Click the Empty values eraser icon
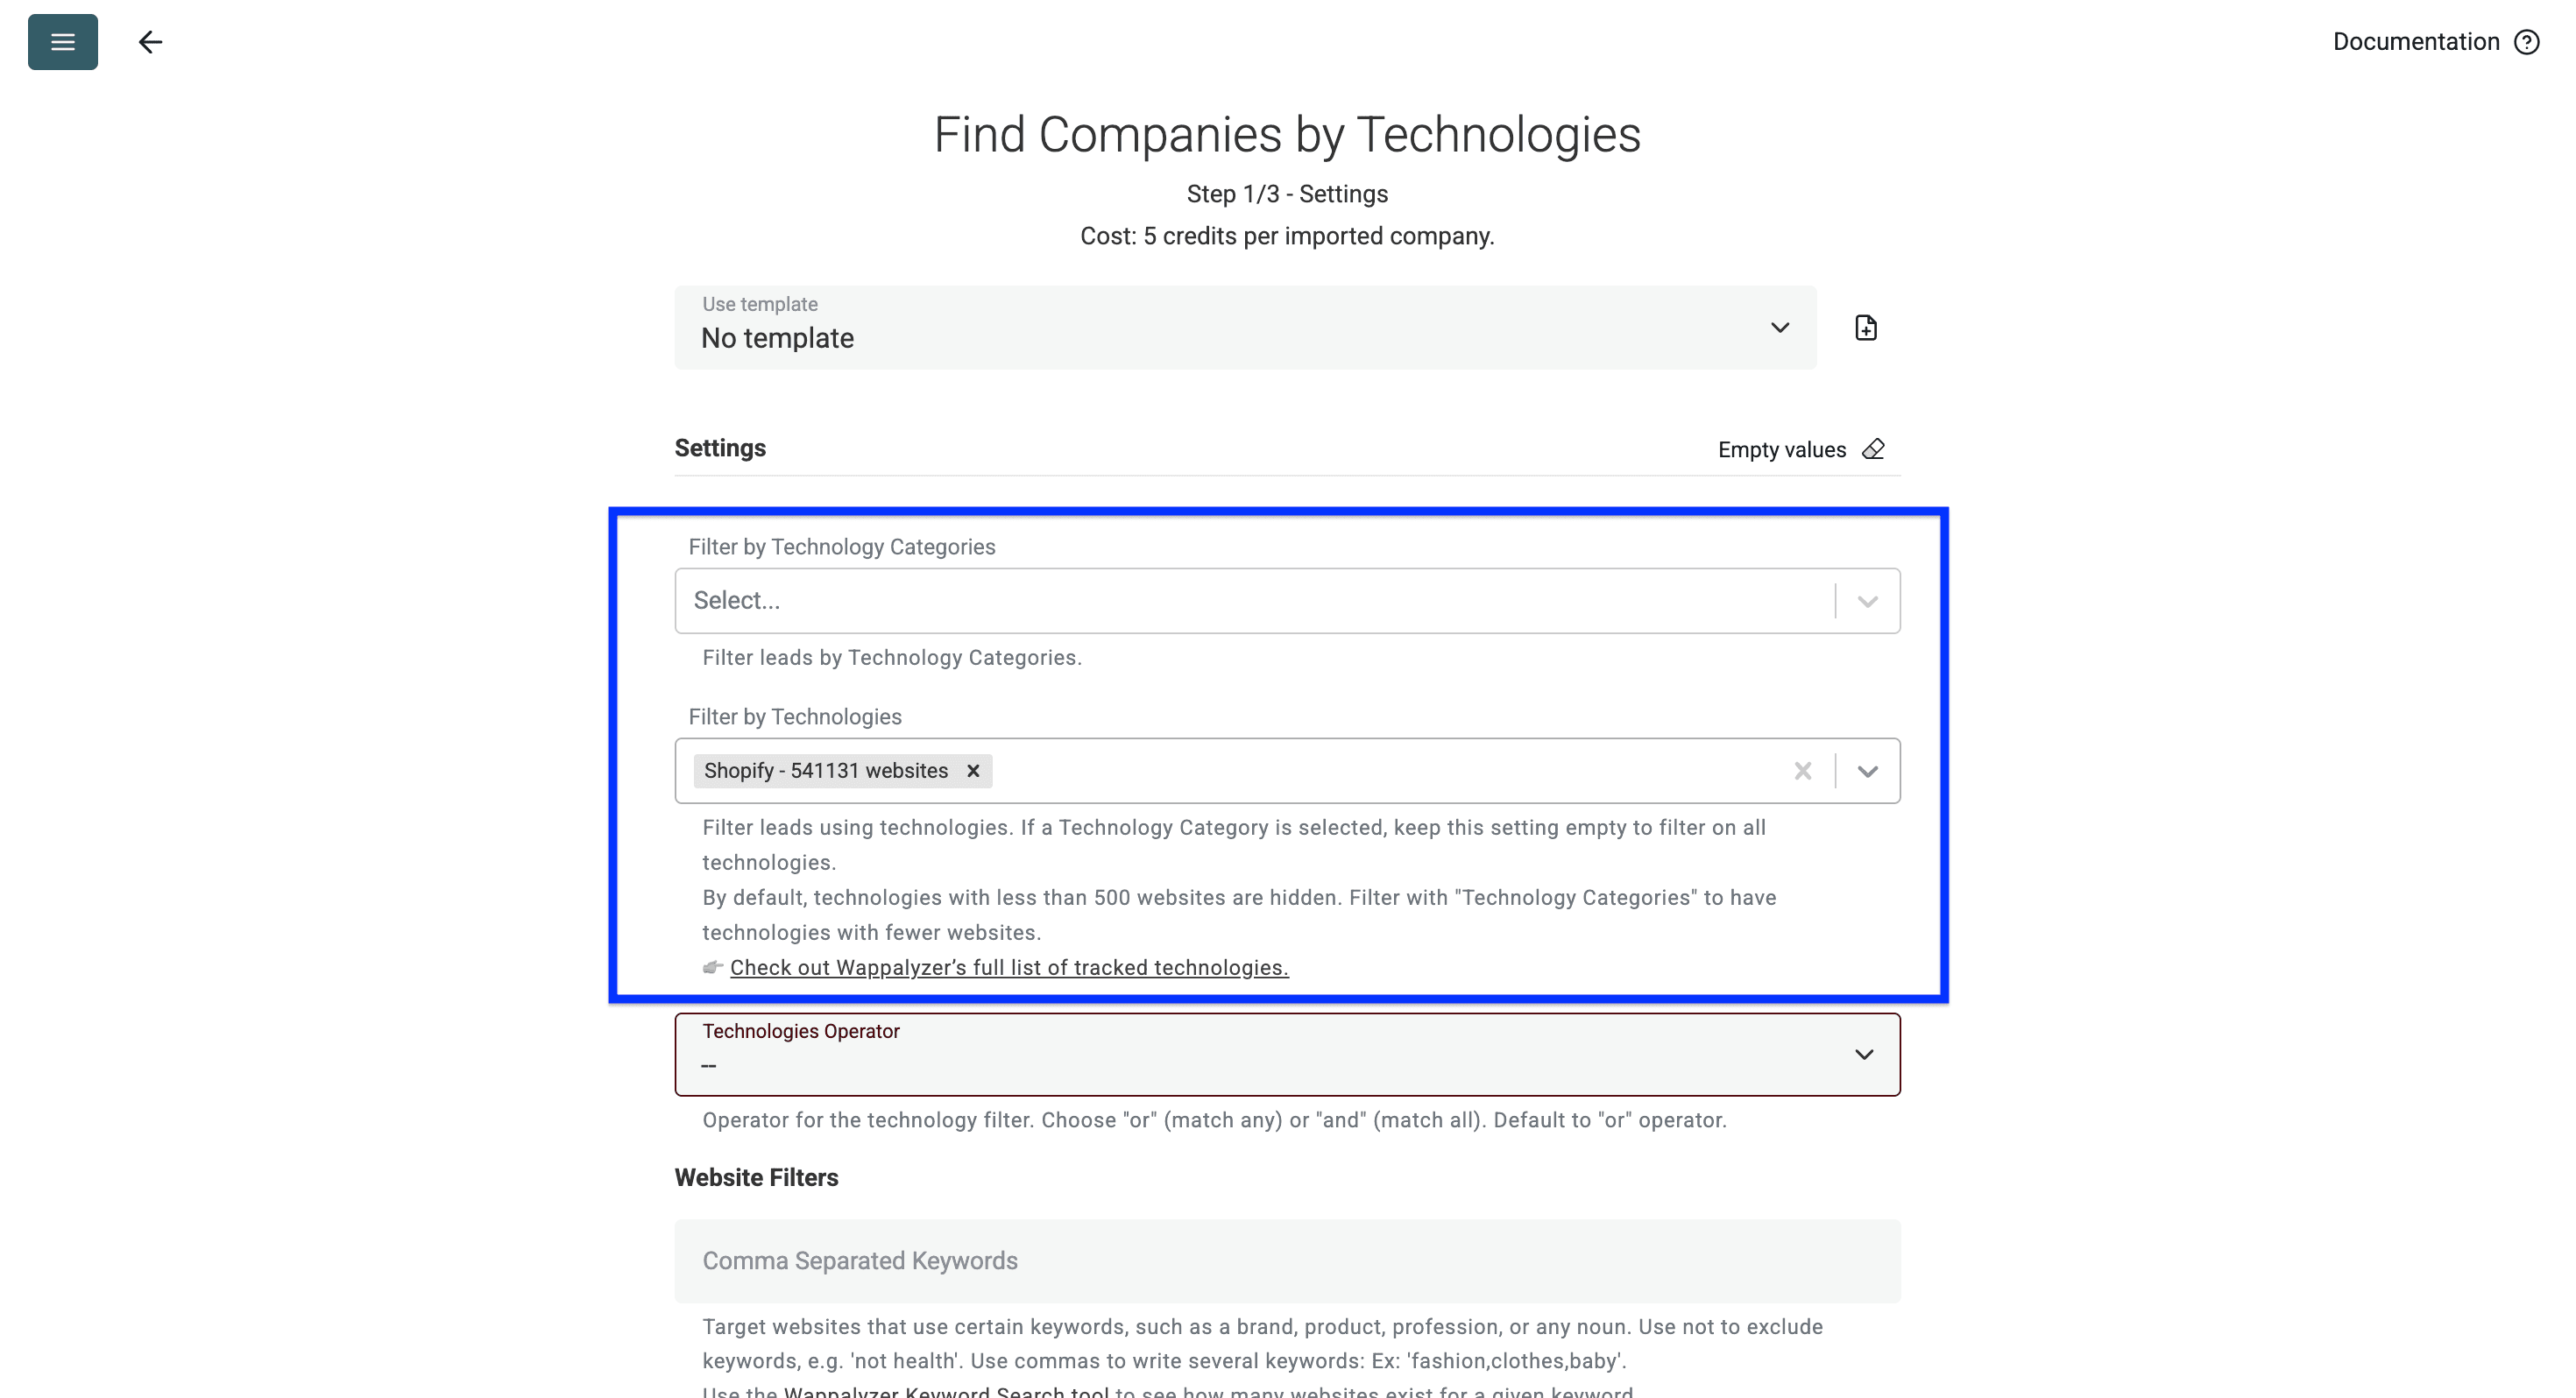 click(x=1873, y=449)
